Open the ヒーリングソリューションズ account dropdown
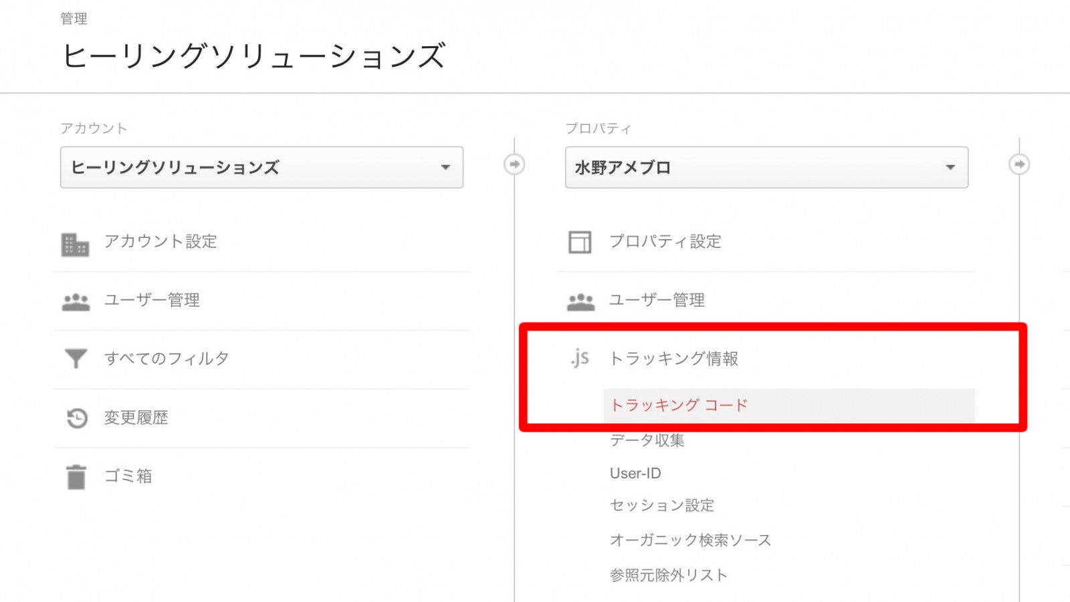Viewport: 1070px width, 602px height. 261,167
